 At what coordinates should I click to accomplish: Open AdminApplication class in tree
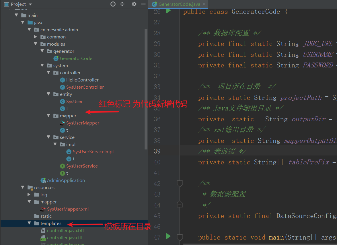(x=66, y=180)
